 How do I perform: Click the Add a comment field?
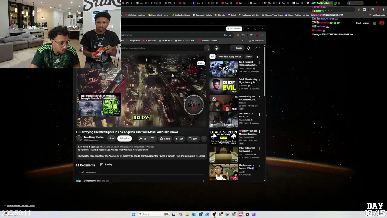pos(142,172)
